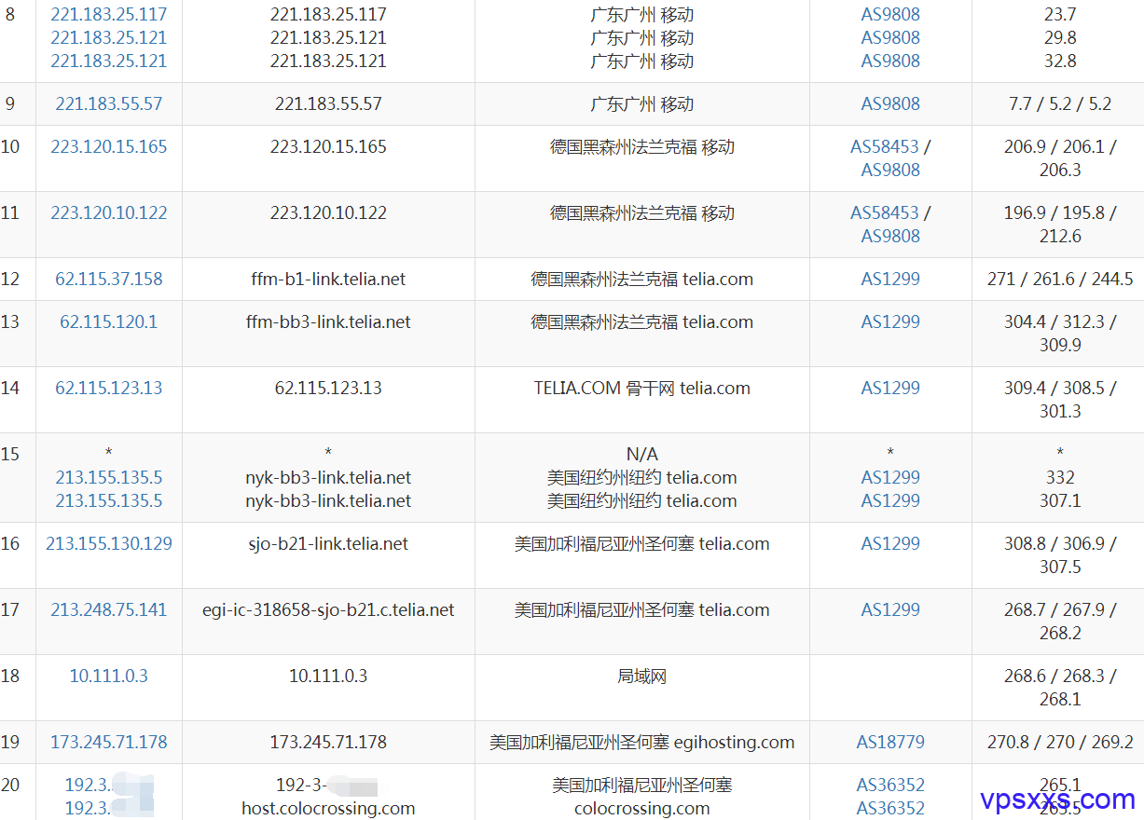Click the latency 271 / 261.6 / 244.5
Image resolution: width=1144 pixels, height=820 pixels.
pos(1060,279)
